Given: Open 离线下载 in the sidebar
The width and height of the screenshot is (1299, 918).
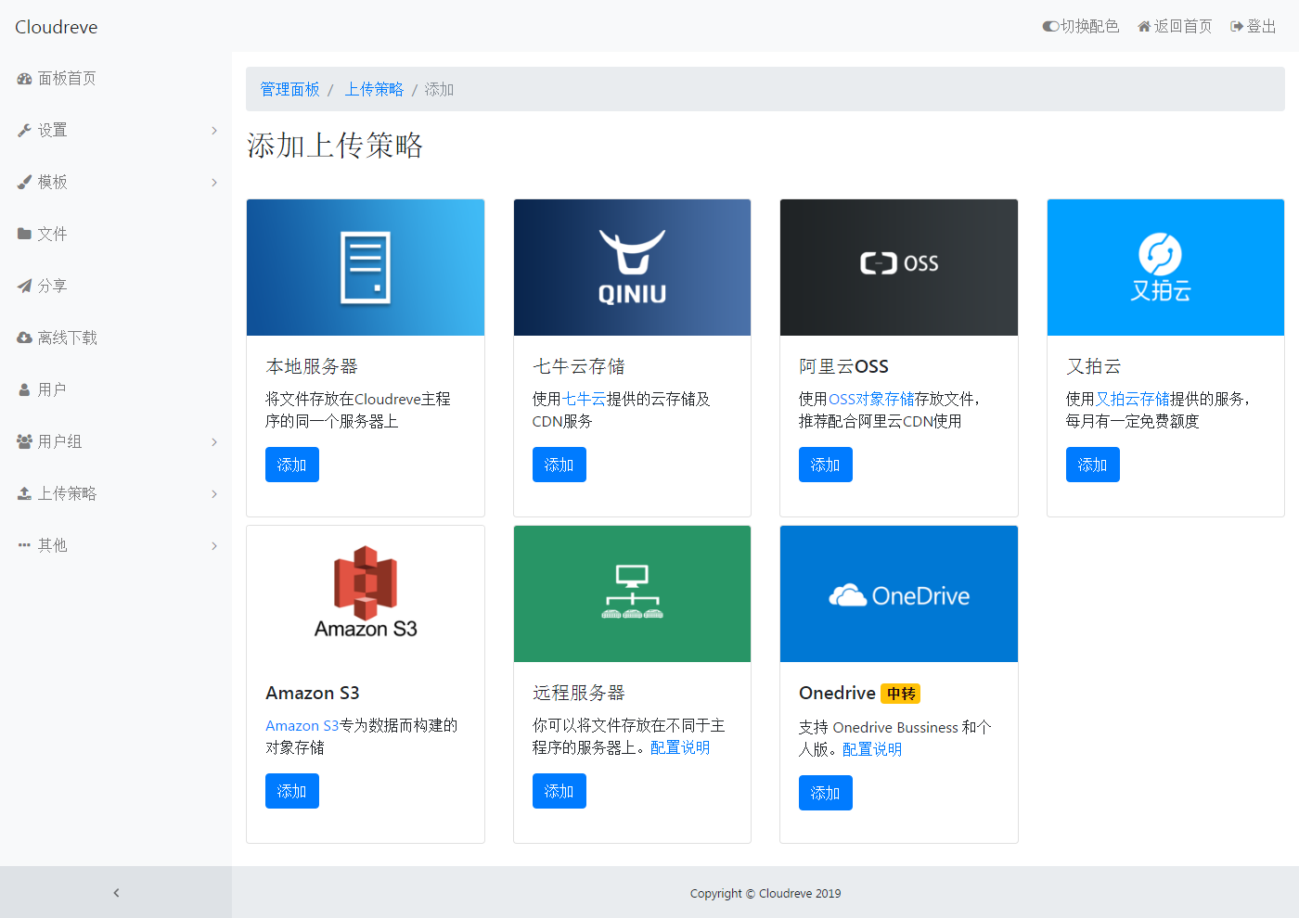Looking at the screenshot, I should coord(116,338).
